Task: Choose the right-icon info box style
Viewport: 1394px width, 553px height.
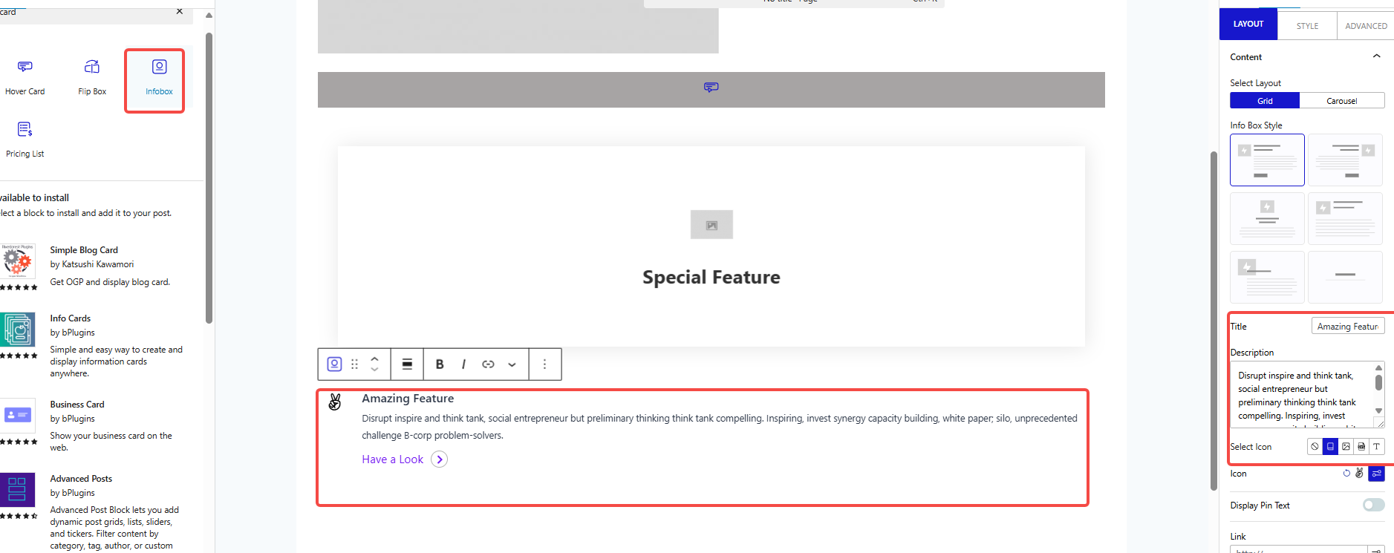Action: tap(1345, 160)
